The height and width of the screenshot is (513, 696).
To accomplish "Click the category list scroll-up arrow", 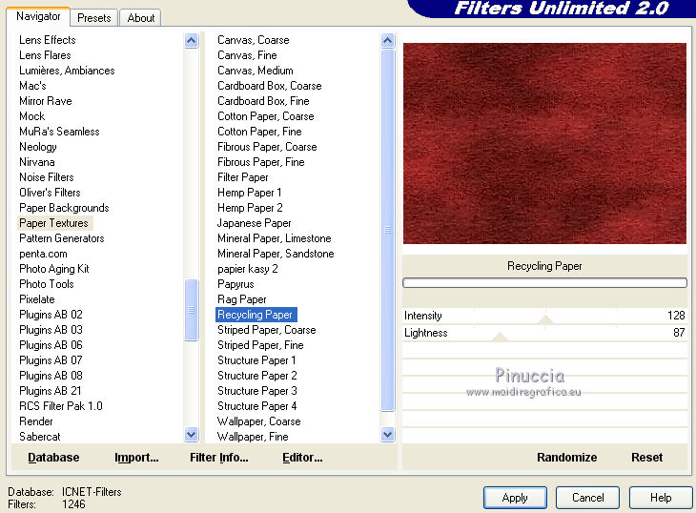I will click(x=192, y=41).
